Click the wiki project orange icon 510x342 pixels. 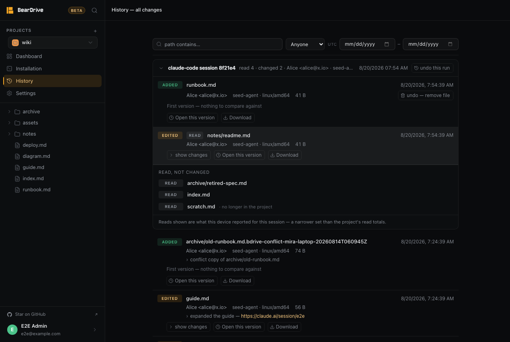click(x=15, y=43)
